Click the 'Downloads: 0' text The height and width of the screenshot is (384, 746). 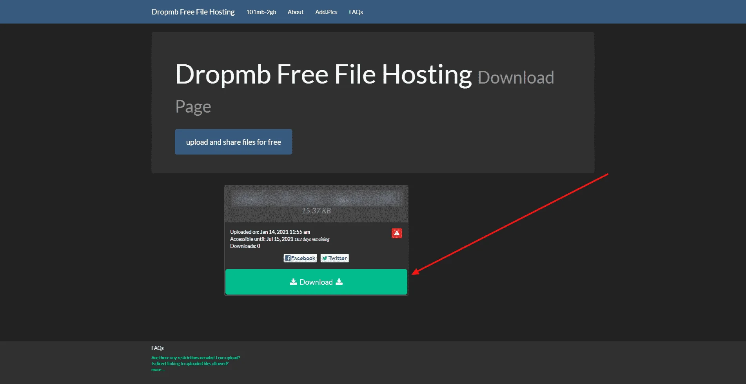coord(245,246)
